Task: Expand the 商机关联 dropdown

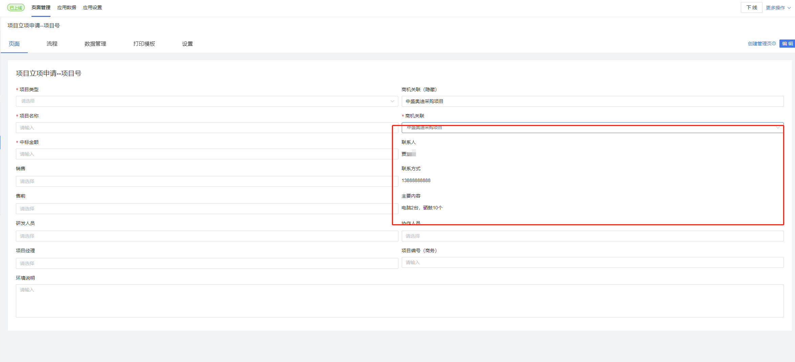Action: (x=593, y=128)
